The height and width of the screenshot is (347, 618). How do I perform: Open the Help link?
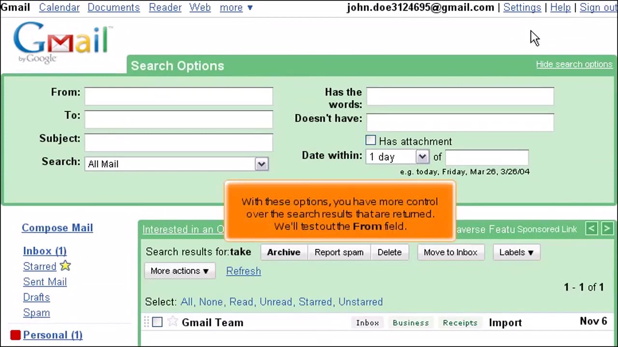coord(560,7)
